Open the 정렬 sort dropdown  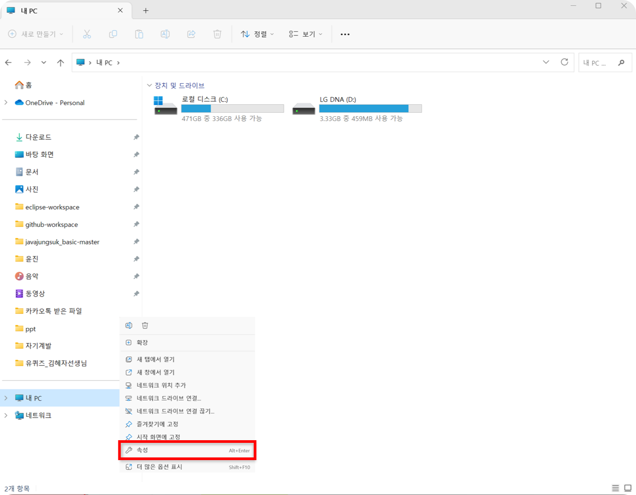[x=257, y=34]
